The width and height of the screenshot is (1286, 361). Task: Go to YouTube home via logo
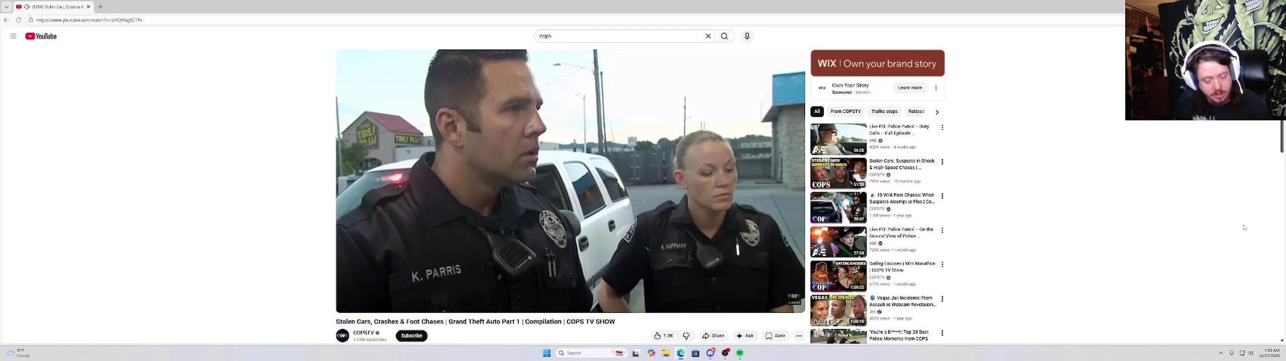41,36
